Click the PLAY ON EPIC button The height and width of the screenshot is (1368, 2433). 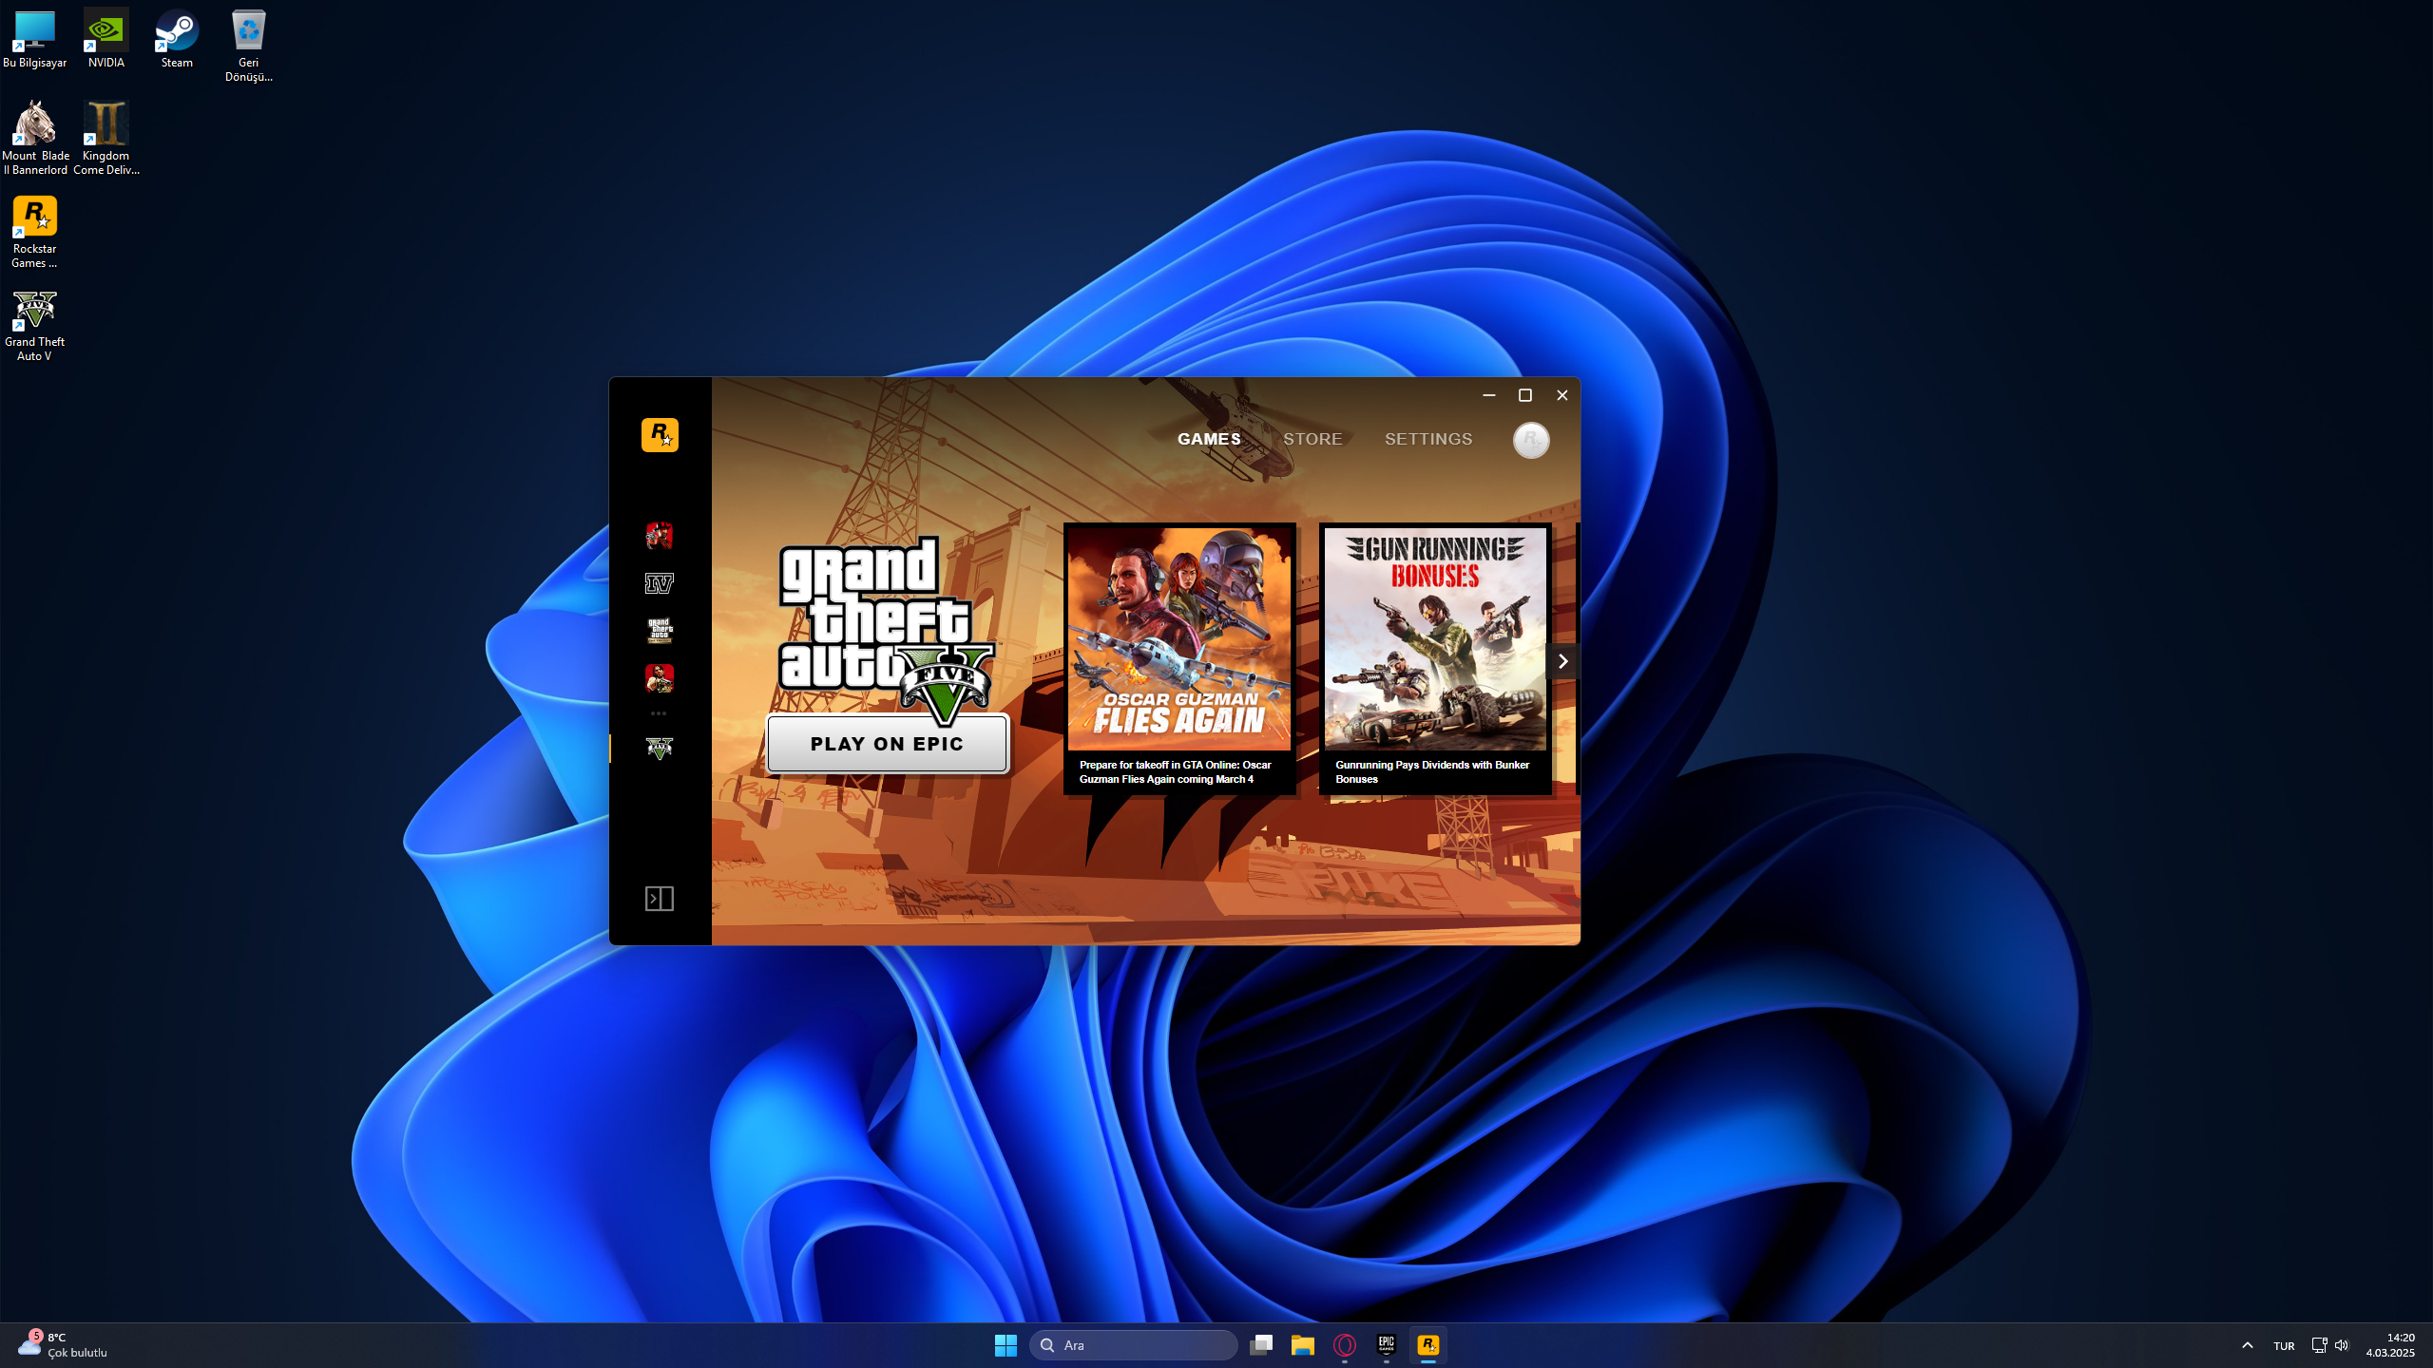pyautogui.click(x=888, y=744)
